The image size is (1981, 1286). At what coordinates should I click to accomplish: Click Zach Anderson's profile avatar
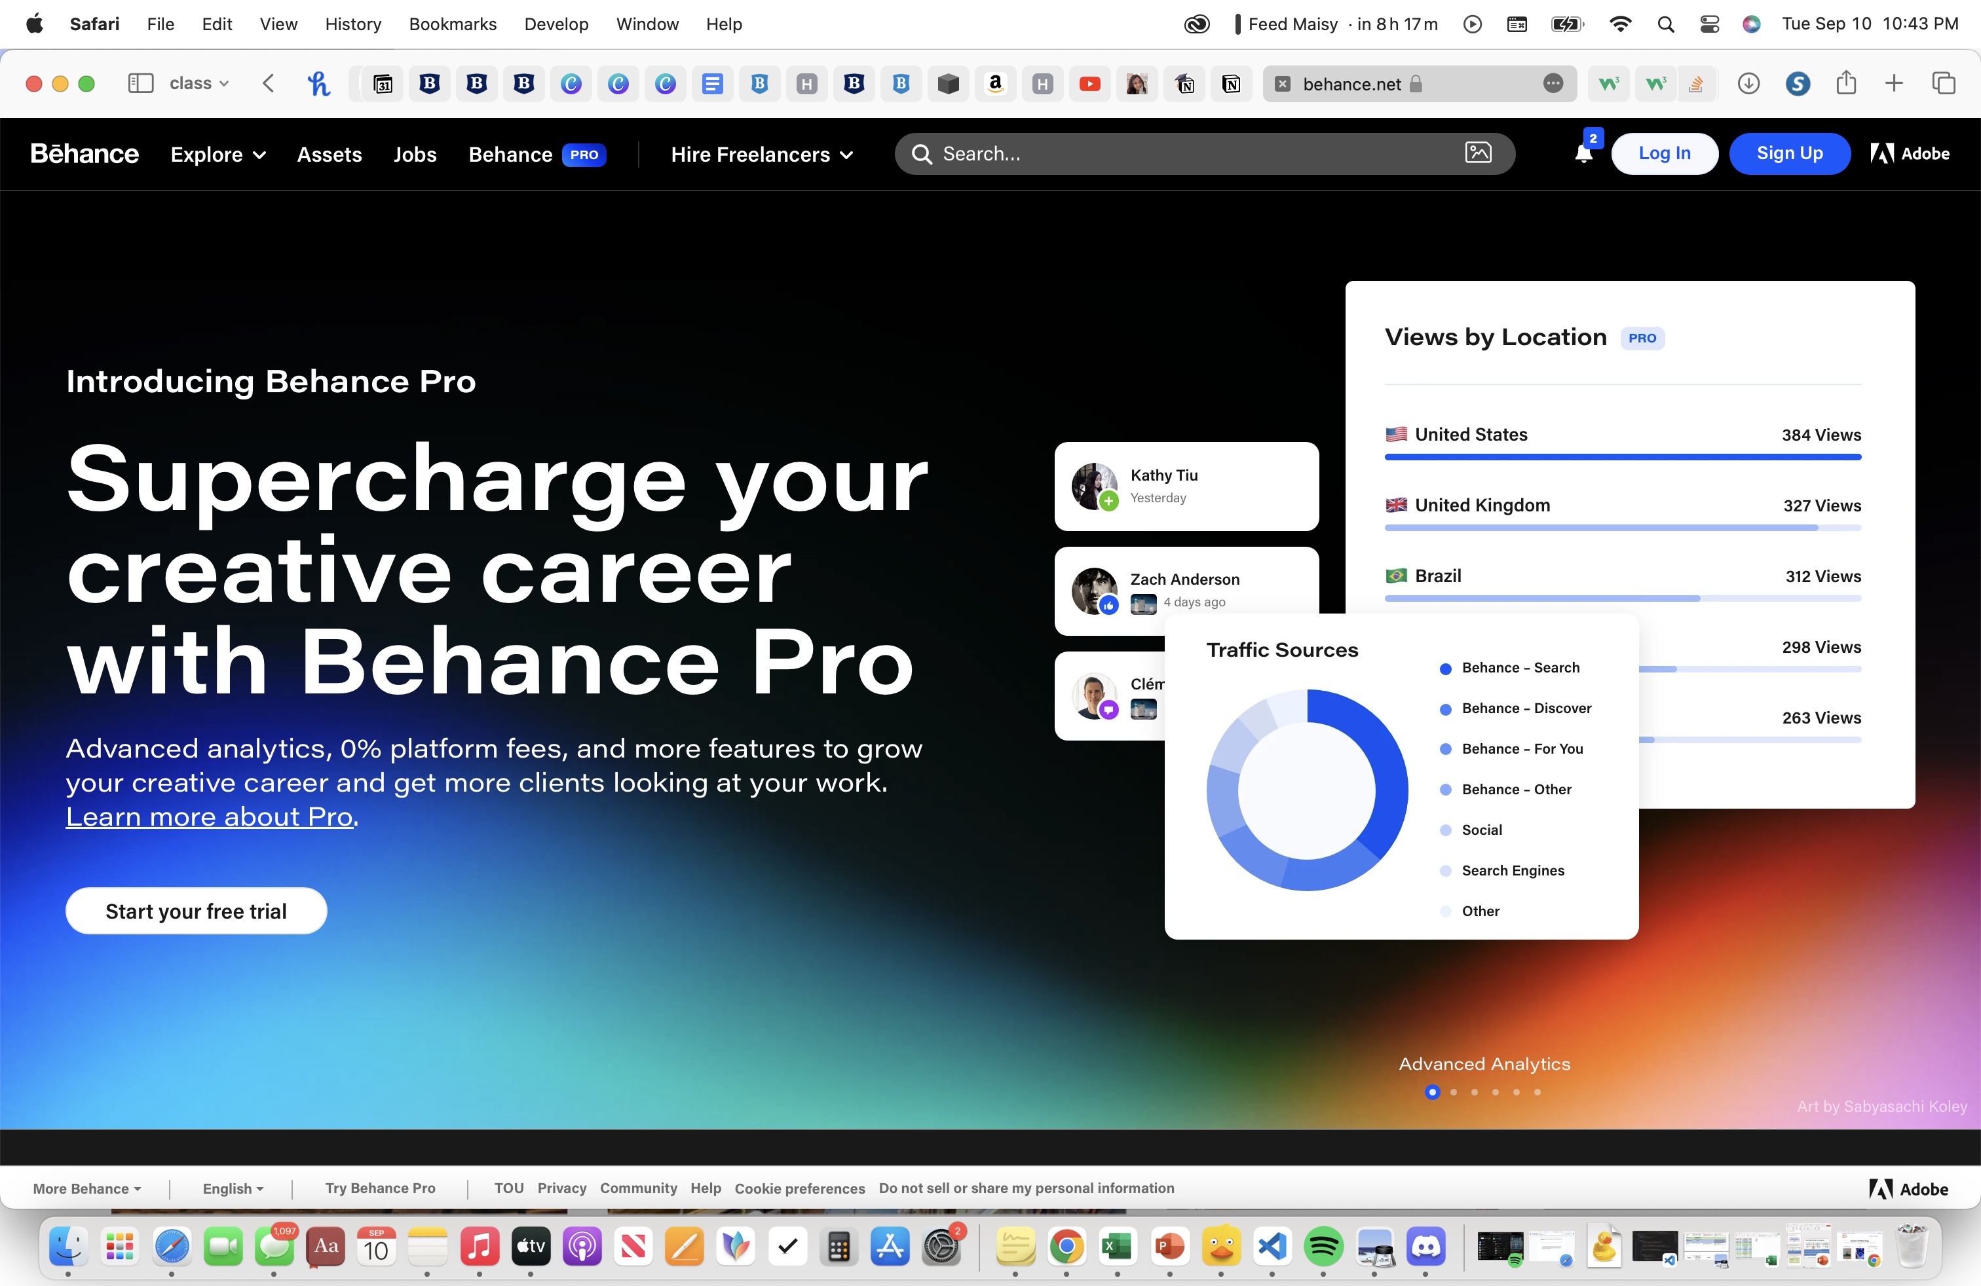(x=1095, y=591)
